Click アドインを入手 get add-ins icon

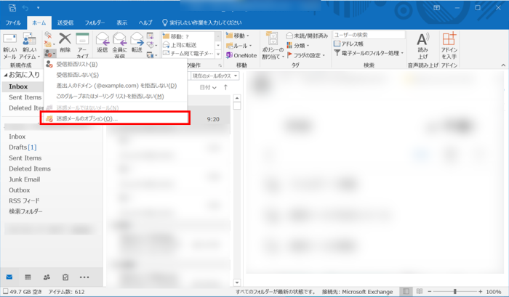[x=449, y=45]
